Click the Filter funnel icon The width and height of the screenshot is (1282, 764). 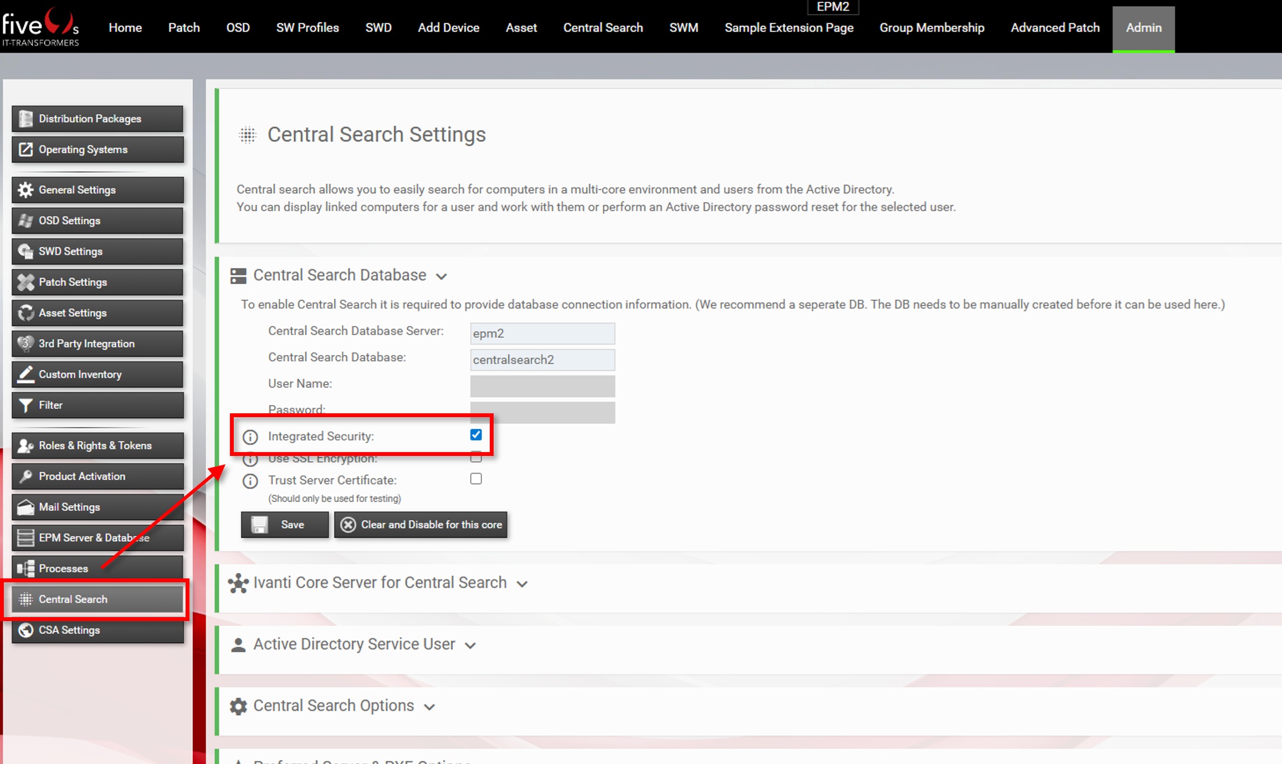25,406
